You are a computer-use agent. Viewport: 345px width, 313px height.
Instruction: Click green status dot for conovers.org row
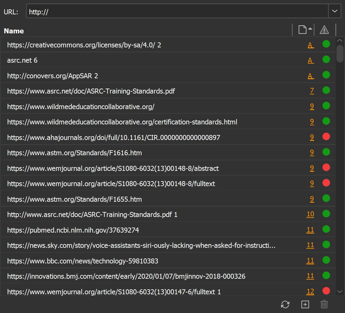coord(326,75)
